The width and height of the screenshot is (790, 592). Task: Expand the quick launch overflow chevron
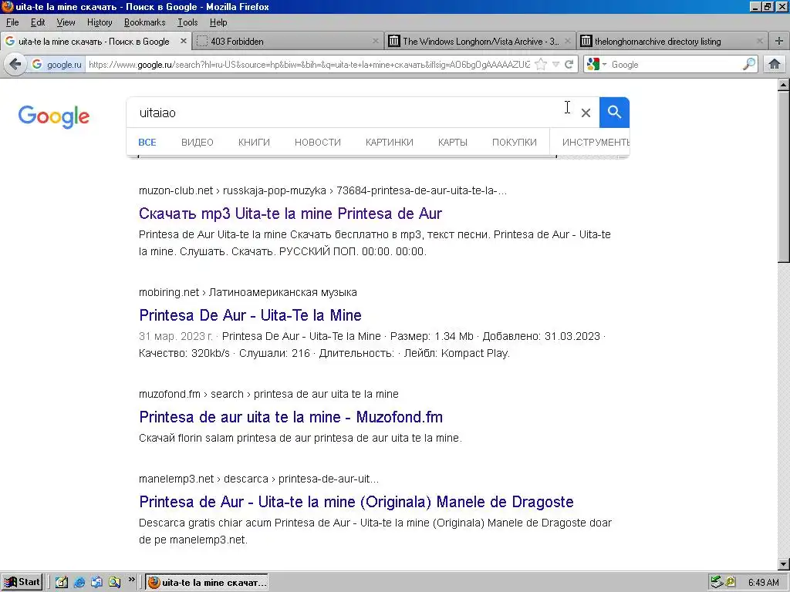pyautogui.click(x=131, y=580)
